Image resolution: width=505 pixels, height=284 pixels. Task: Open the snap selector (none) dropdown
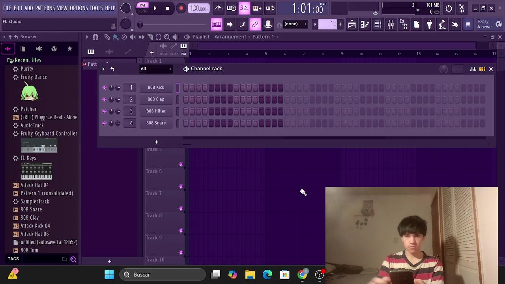[x=295, y=24]
